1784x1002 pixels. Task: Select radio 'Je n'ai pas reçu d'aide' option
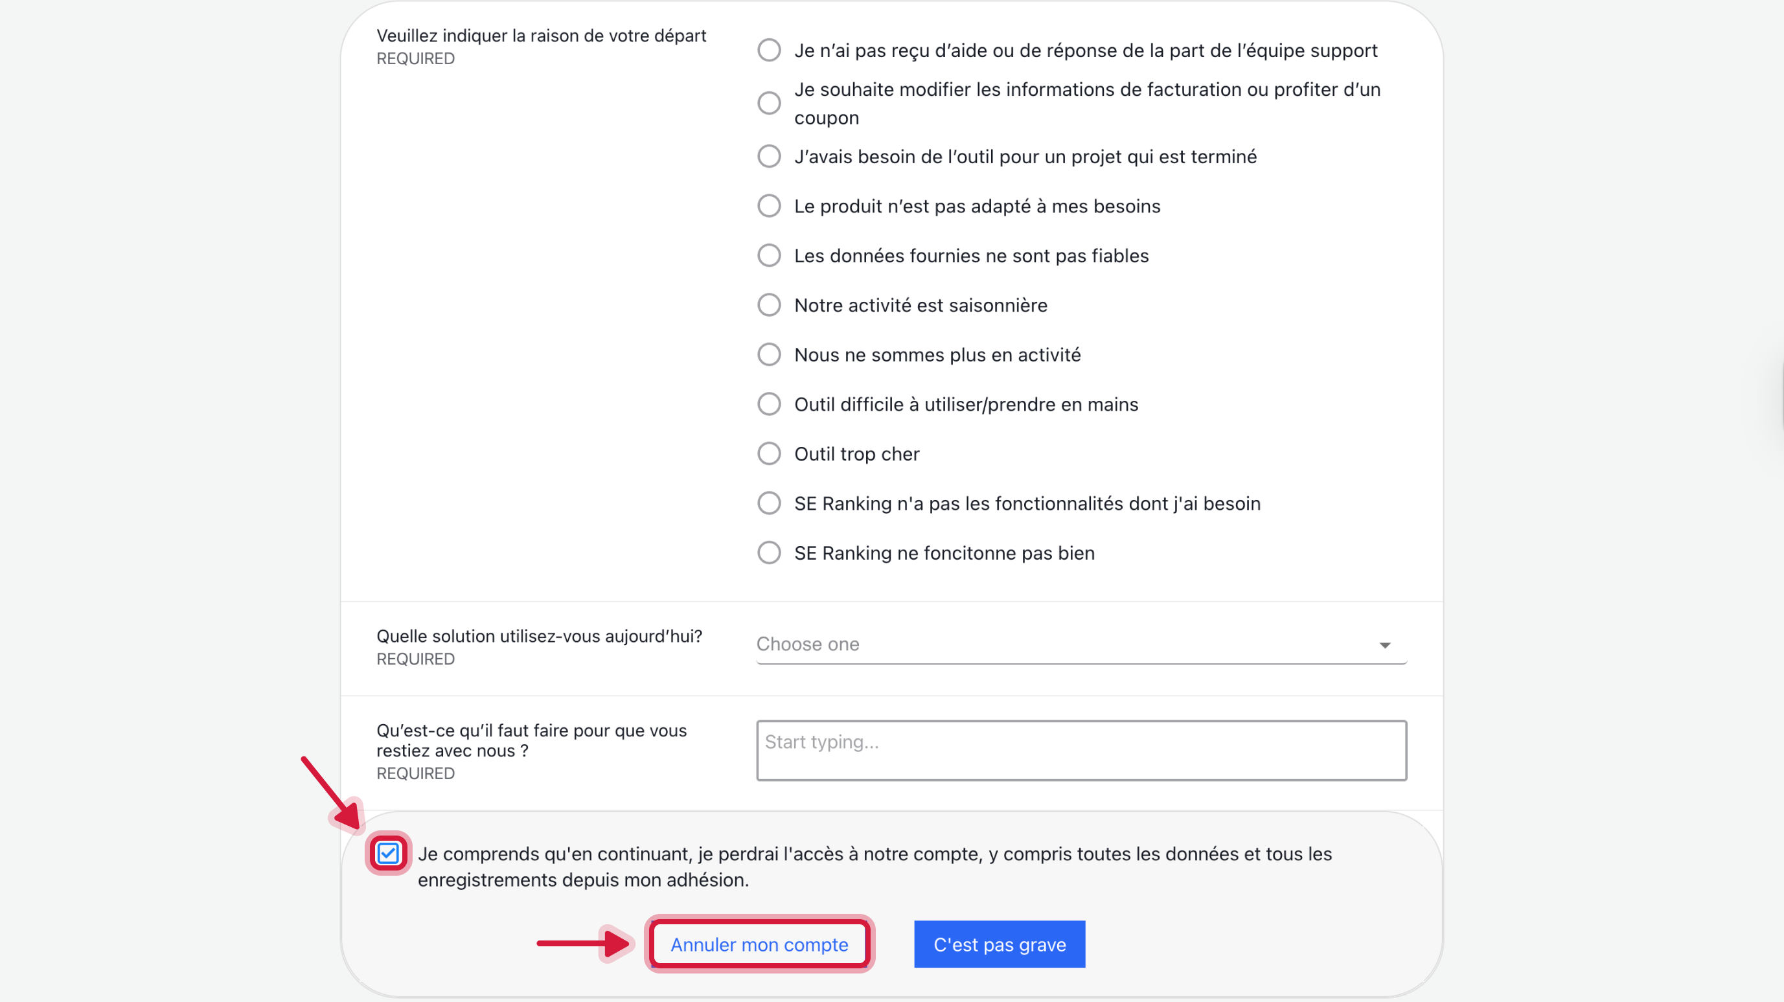769,51
